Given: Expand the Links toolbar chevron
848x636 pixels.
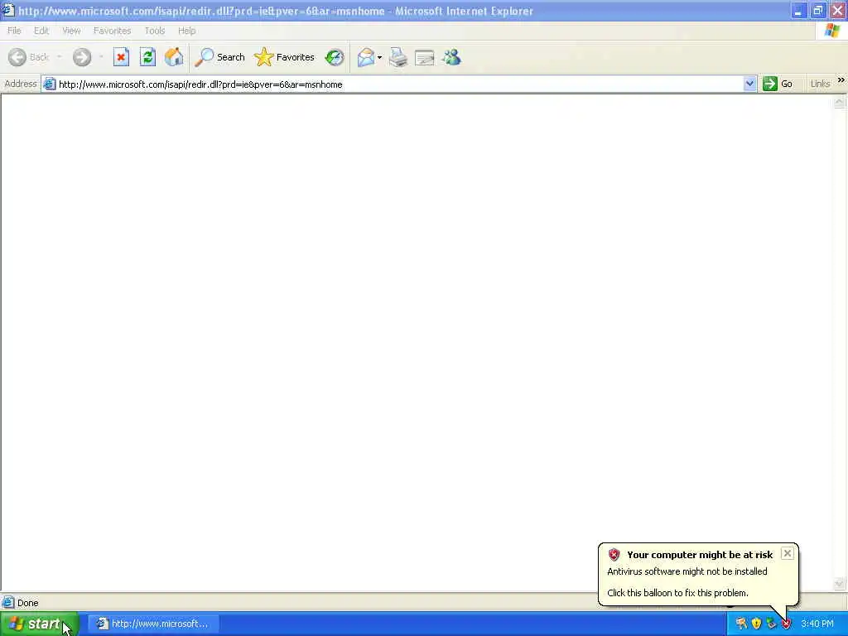Looking at the screenshot, I should pyautogui.click(x=841, y=80).
